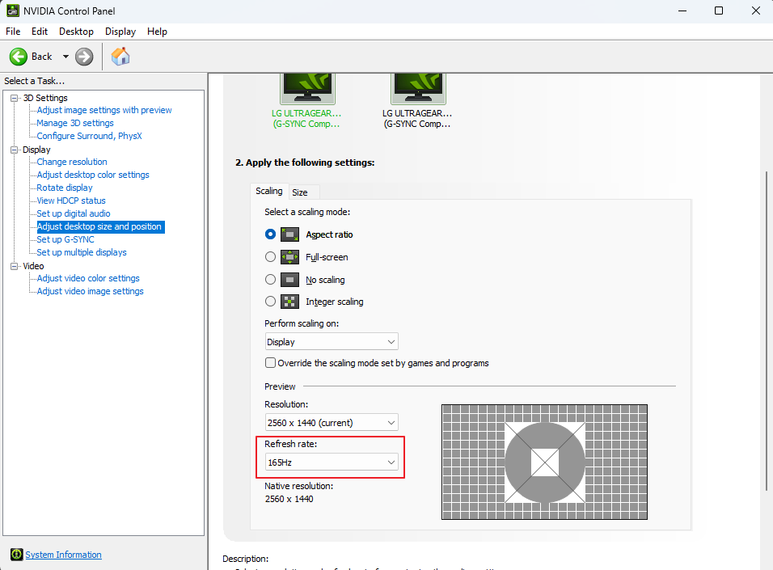
Task: Open Configure Surround, PhysX
Action: [x=89, y=136]
